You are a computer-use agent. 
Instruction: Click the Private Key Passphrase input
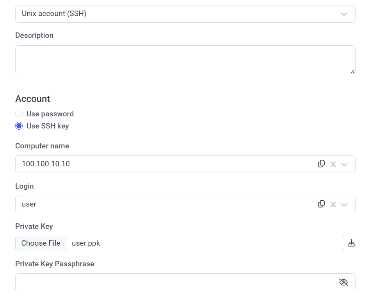tap(176, 282)
